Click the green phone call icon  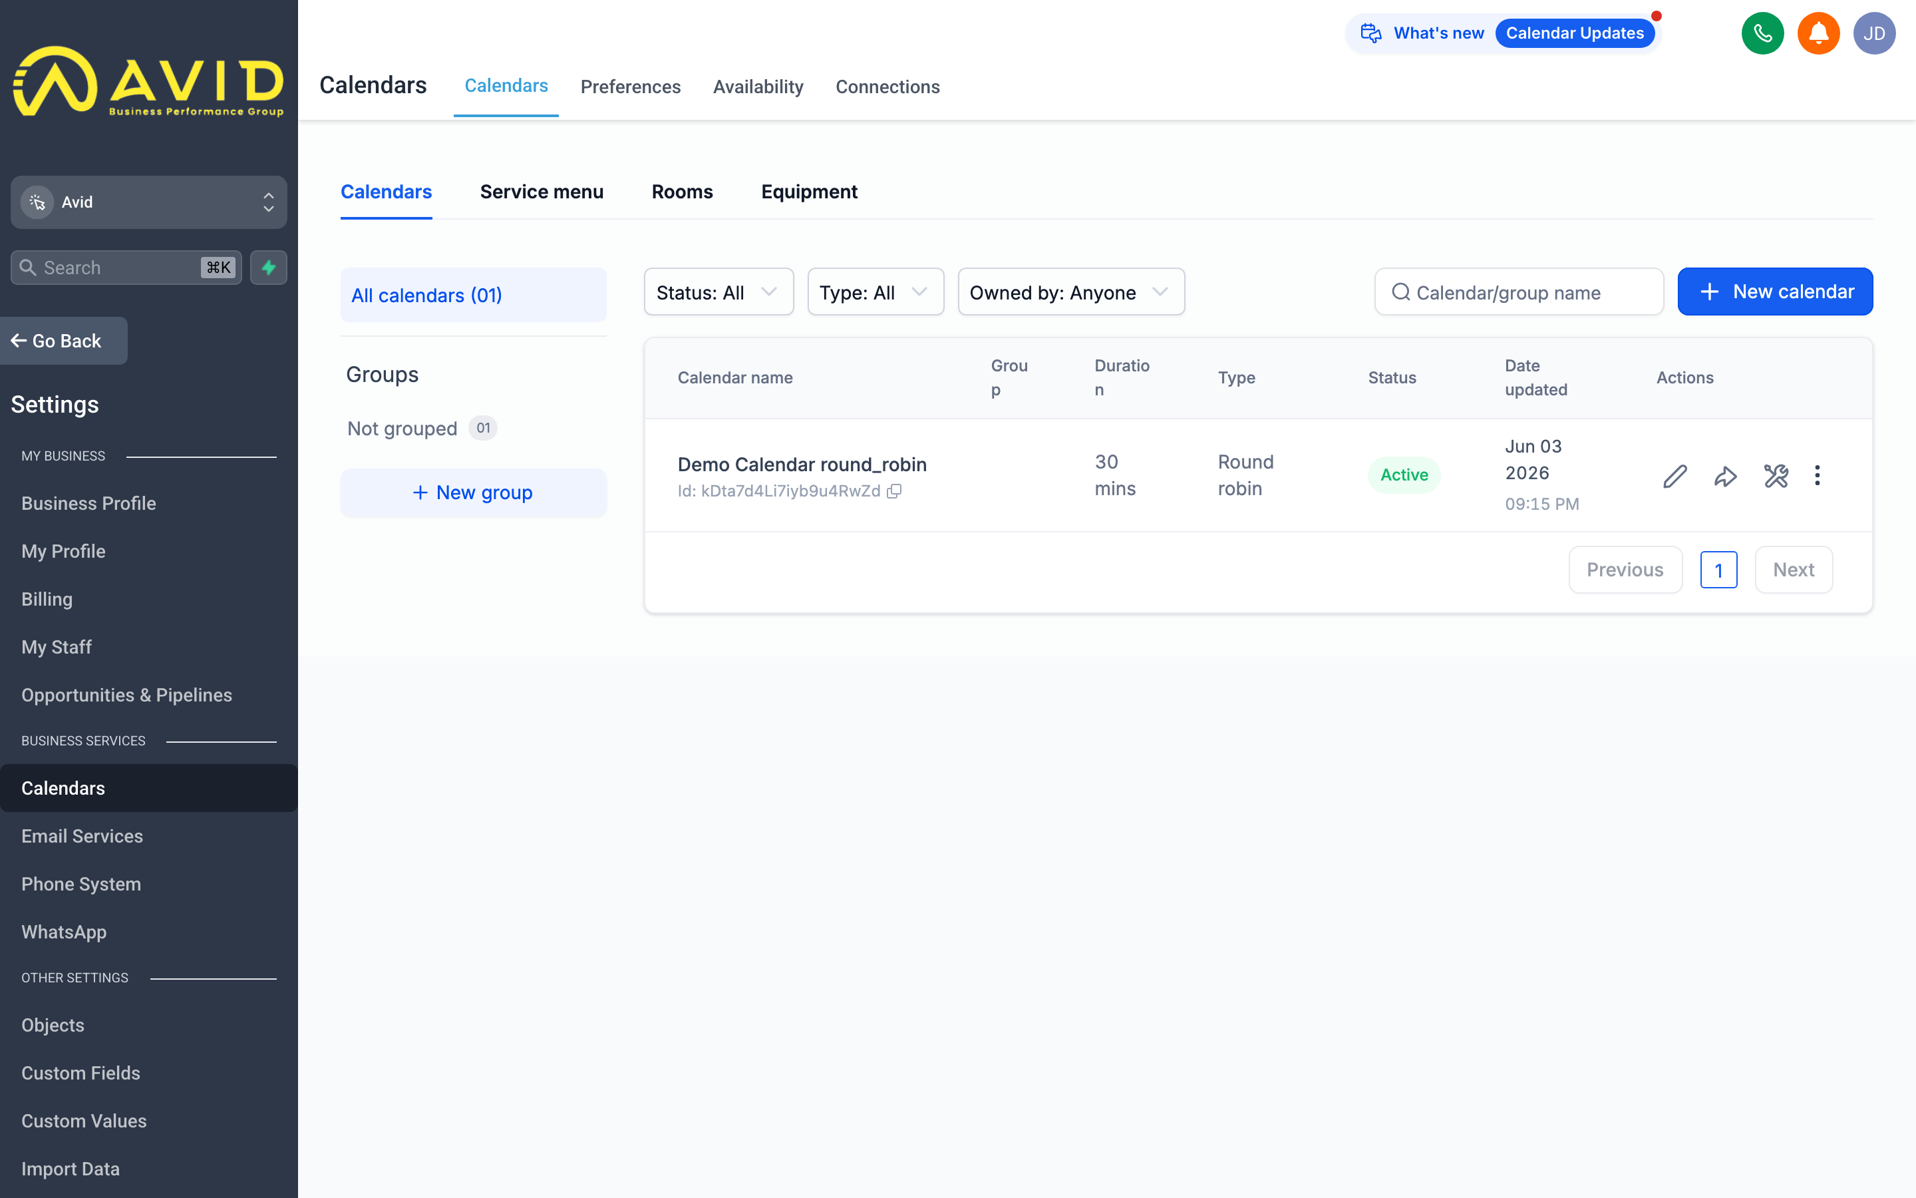[1762, 33]
